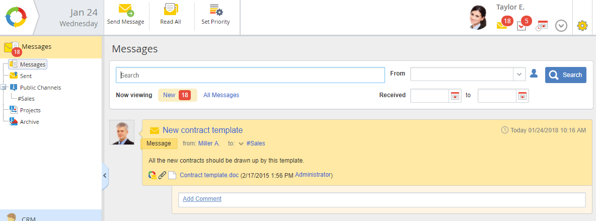Select Archive in the sidebar tree
This screenshot has height=221, width=596.
point(29,122)
